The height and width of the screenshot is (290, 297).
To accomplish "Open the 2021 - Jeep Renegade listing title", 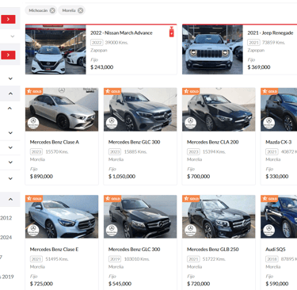I will (x=270, y=32).
